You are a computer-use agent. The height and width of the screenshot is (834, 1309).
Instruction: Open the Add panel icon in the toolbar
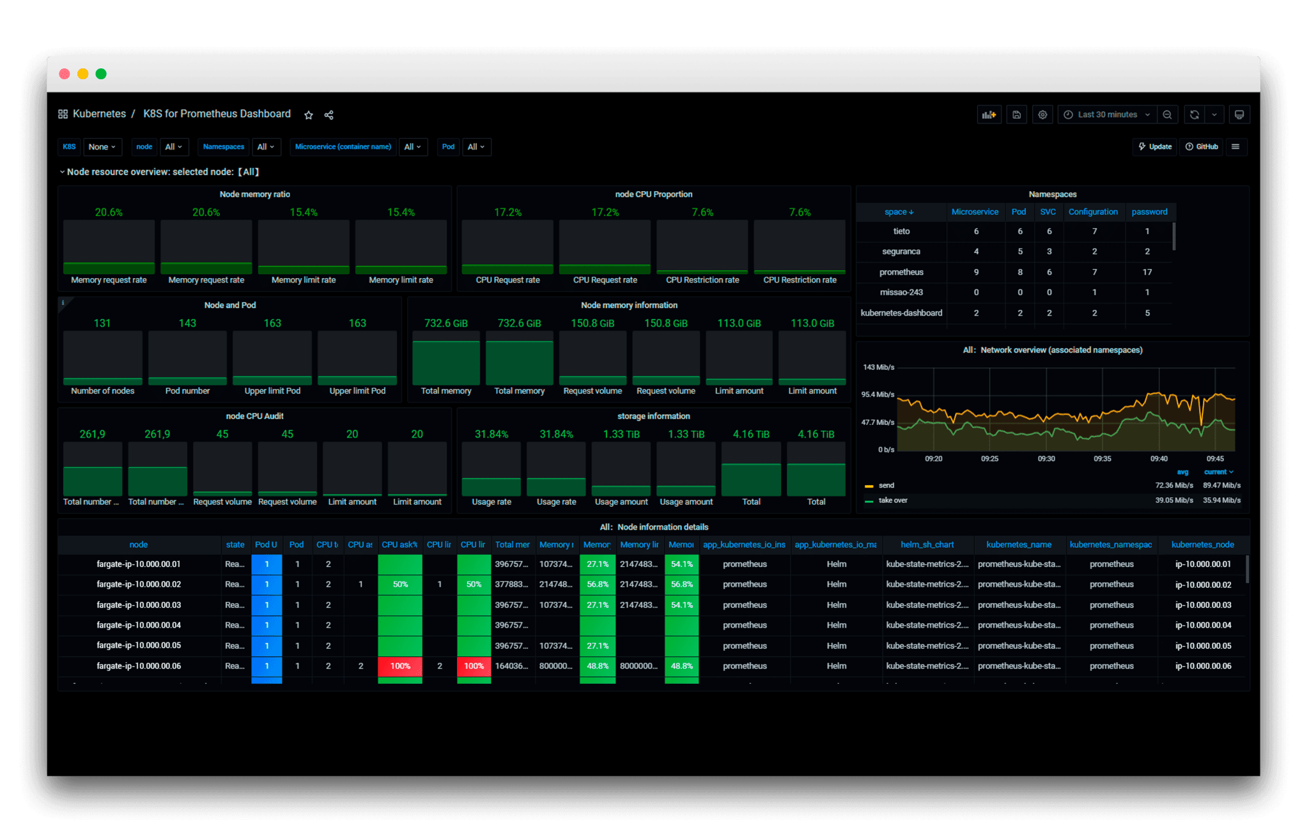click(x=989, y=114)
